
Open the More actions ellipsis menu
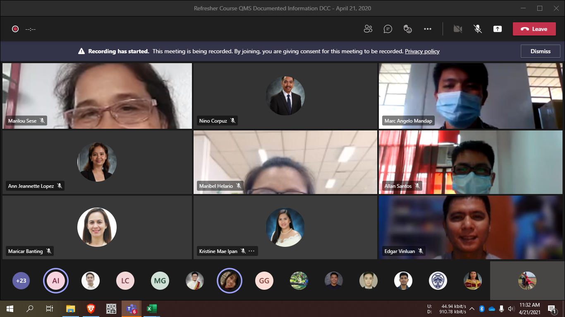tap(428, 29)
